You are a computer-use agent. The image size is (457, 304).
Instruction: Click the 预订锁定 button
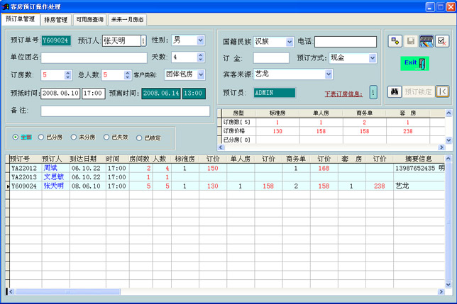tap(418, 91)
